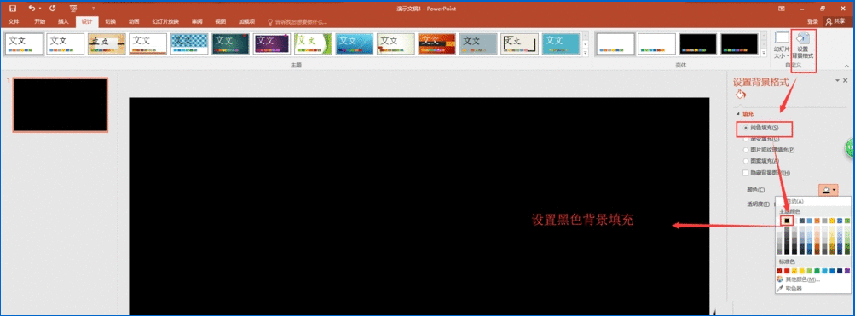Click the Undo arrow icon
Viewport: 855px width, 316px height.
pyautogui.click(x=31, y=9)
